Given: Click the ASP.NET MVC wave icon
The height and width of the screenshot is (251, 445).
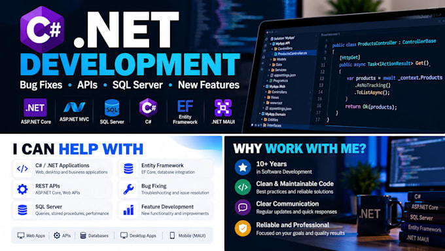Looking at the screenshot, I should (x=74, y=107).
